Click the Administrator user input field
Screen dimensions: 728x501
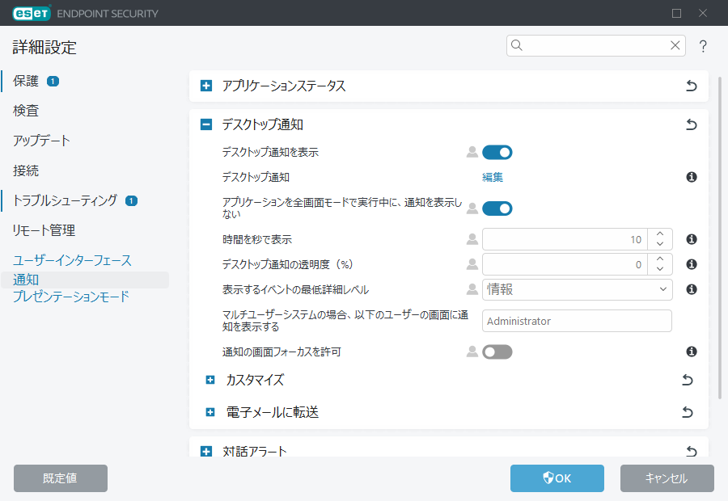point(577,321)
